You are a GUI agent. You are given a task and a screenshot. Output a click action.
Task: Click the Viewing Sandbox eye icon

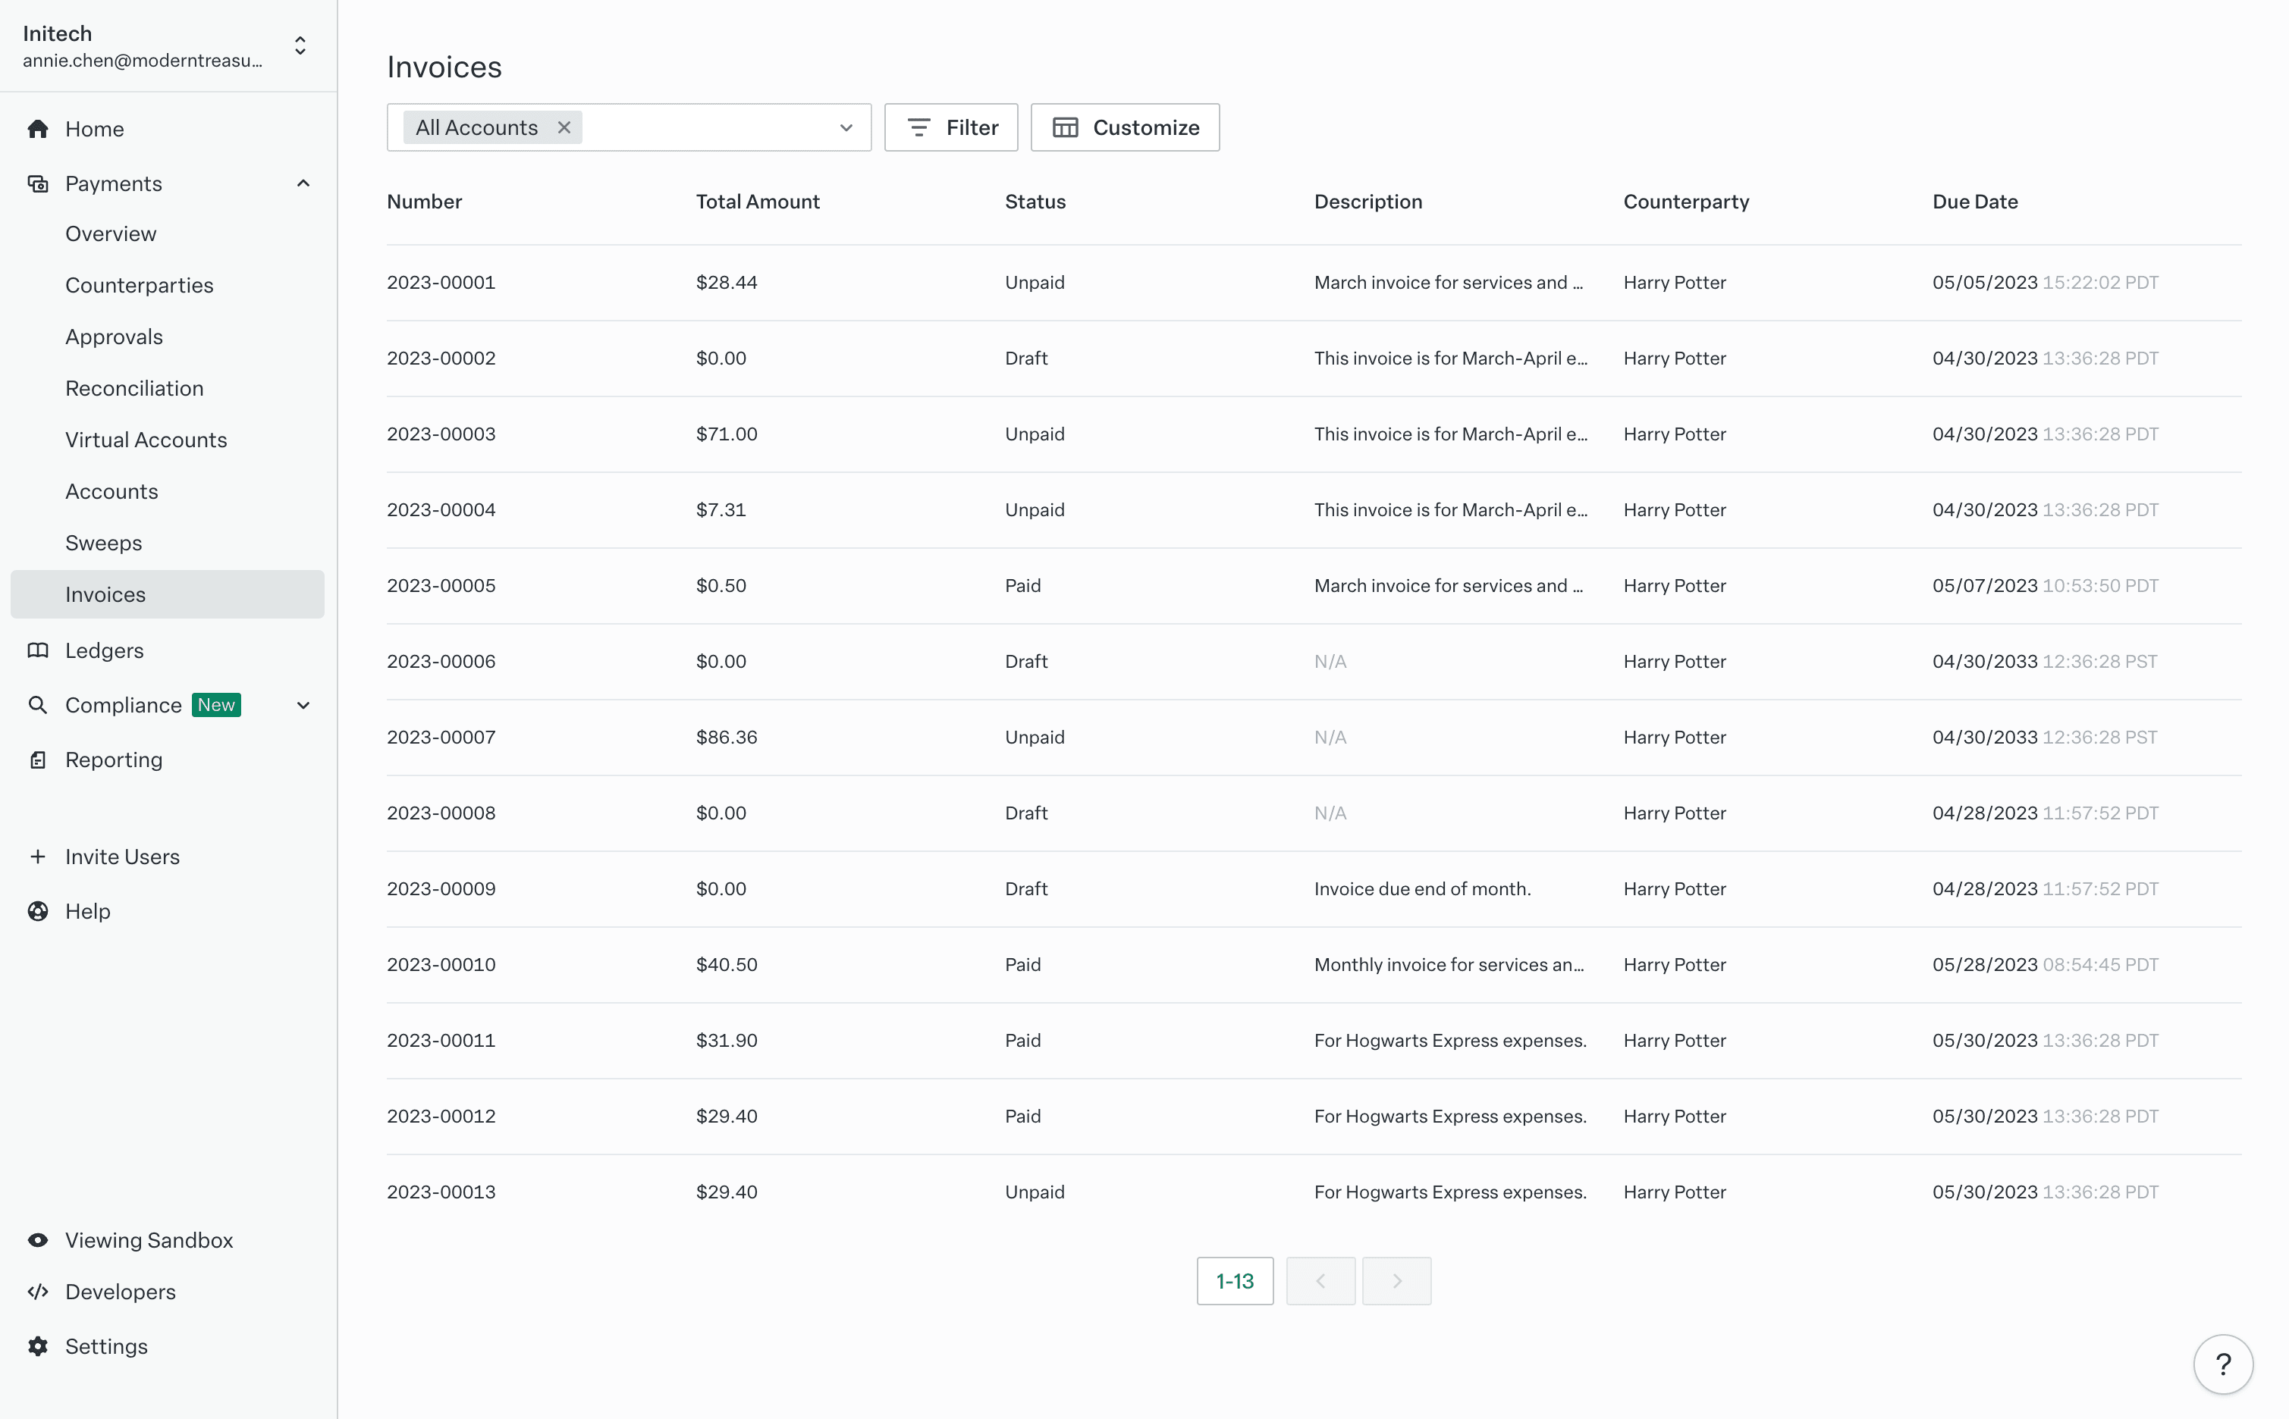click(x=38, y=1240)
